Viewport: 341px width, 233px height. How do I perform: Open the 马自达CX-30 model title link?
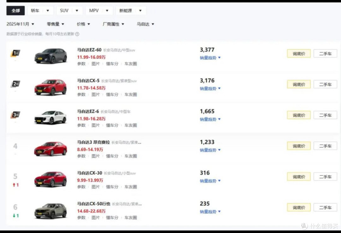(89, 173)
